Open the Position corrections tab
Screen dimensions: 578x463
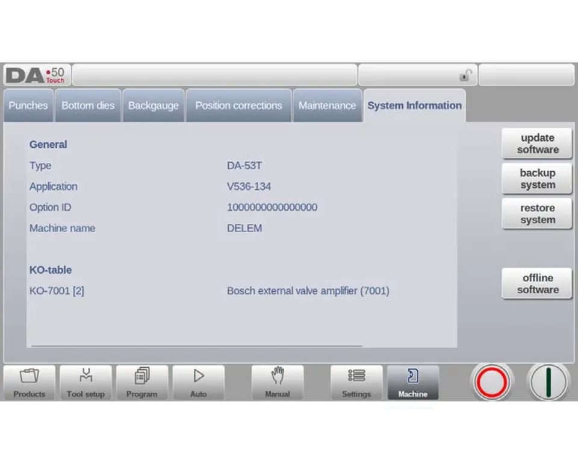pyautogui.click(x=238, y=106)
